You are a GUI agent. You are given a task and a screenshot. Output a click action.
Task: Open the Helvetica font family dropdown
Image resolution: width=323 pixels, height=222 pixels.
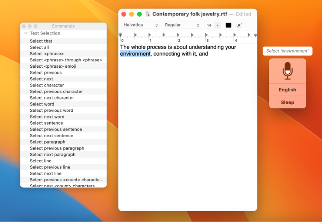(x=140, y=25)
